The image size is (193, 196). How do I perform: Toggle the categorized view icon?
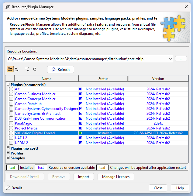point(10,69)
